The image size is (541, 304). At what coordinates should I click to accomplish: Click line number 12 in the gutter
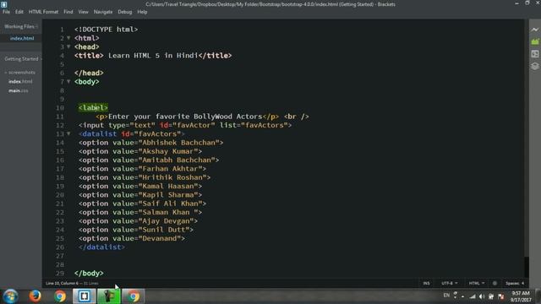point(60,125)
